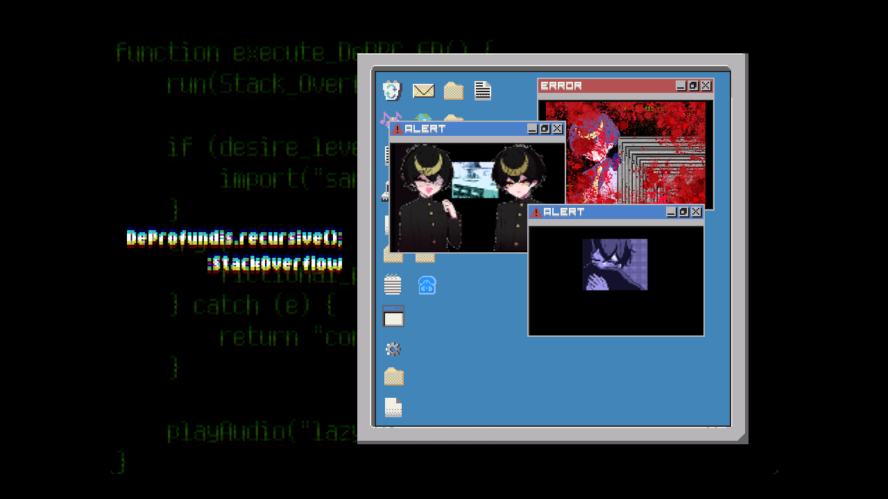Image resolution: width=888 pixels, height=499 pixels.
Task: Click the ":StackOverflow" text
Action: 275,264
